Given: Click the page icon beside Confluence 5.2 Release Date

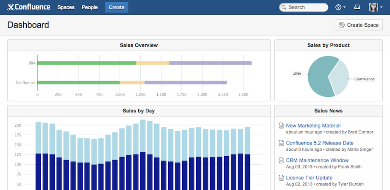Looking at the screenshot, I should tap(281, 143).
